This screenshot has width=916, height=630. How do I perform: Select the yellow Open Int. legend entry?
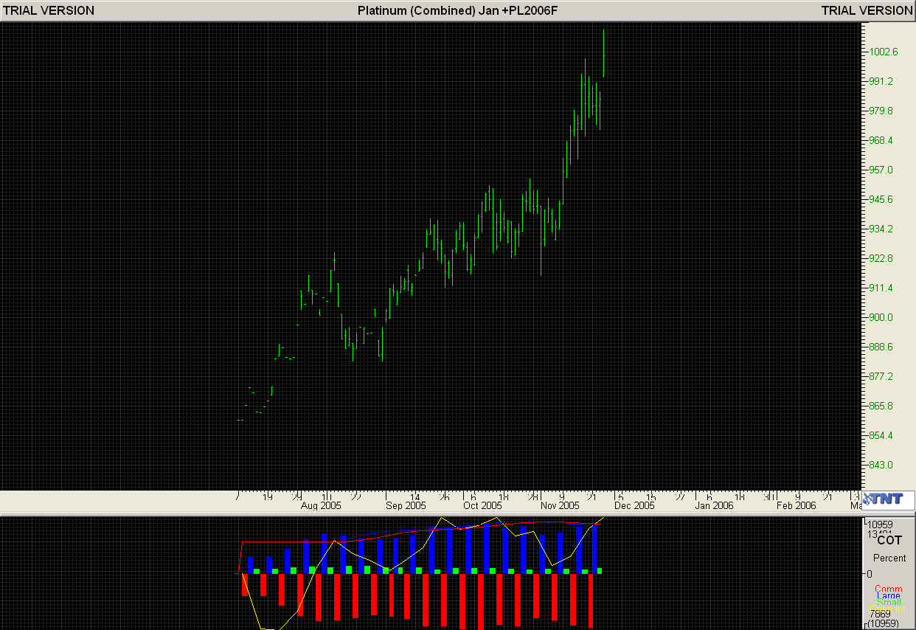[x=889, y=609]
